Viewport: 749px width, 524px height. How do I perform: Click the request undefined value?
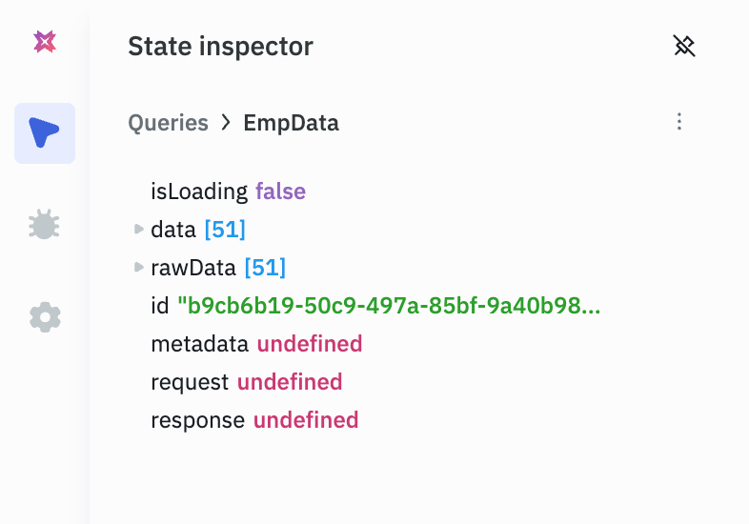pos(290,382)
